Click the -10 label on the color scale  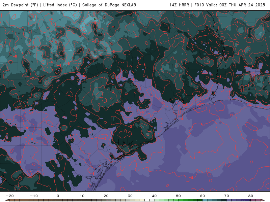(34, 196)
